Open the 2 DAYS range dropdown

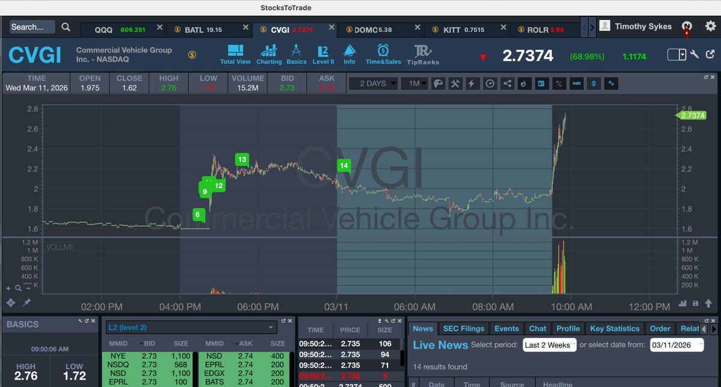click(x=374, y=84)
